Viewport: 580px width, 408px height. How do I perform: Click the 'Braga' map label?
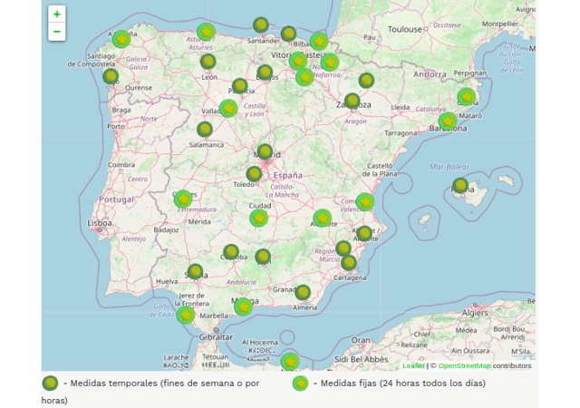tap(121, 110)
